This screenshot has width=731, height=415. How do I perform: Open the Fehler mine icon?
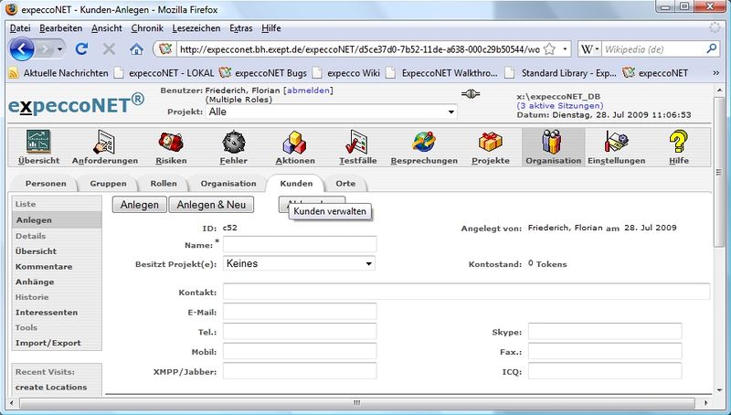pos(234,143)
